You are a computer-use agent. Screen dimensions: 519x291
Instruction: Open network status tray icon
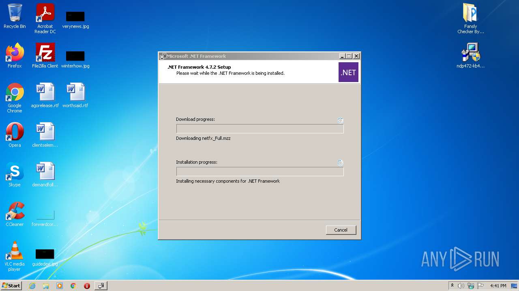(x=471, y=286)
